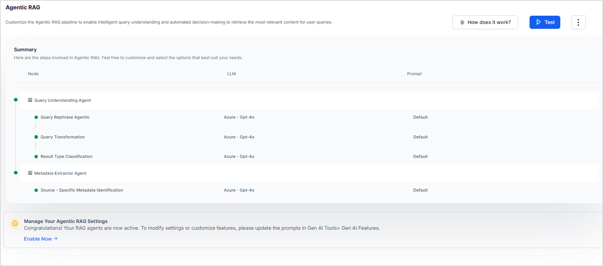The height and width of the screenshot is (266, 603).
Task: Click Default prompt for Query Transformation
Action: (420, 137)
